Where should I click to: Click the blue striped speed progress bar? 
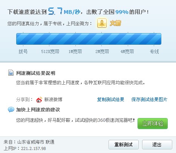(x=89, y=39)
